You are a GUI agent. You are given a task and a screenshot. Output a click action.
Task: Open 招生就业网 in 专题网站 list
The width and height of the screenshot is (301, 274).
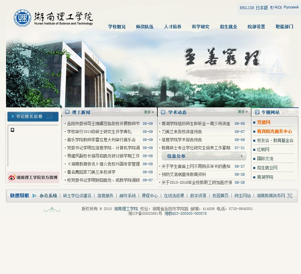pyautogui.click(x=267, y=168)
